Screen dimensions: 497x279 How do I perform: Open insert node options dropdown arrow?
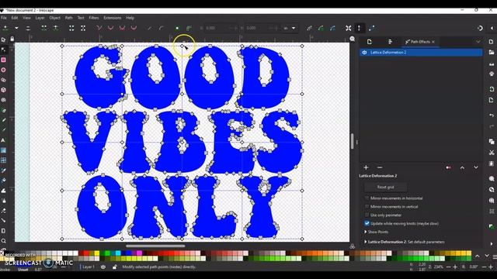pos(16,28)
